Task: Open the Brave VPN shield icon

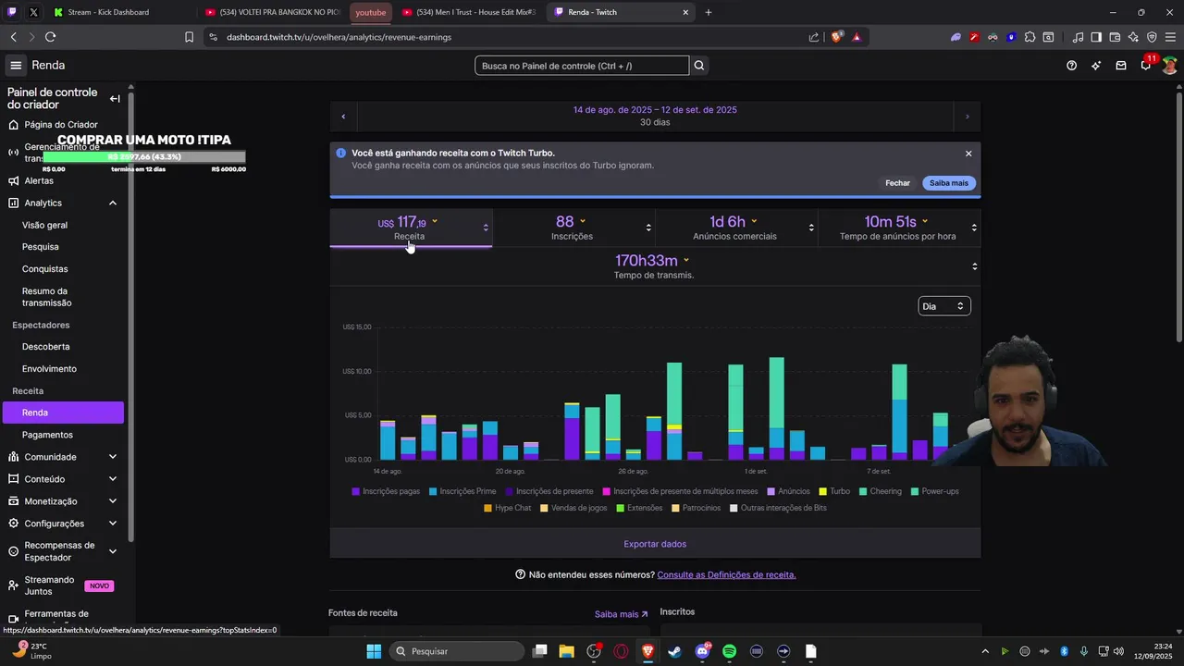Action: (x=1152, y=37)
